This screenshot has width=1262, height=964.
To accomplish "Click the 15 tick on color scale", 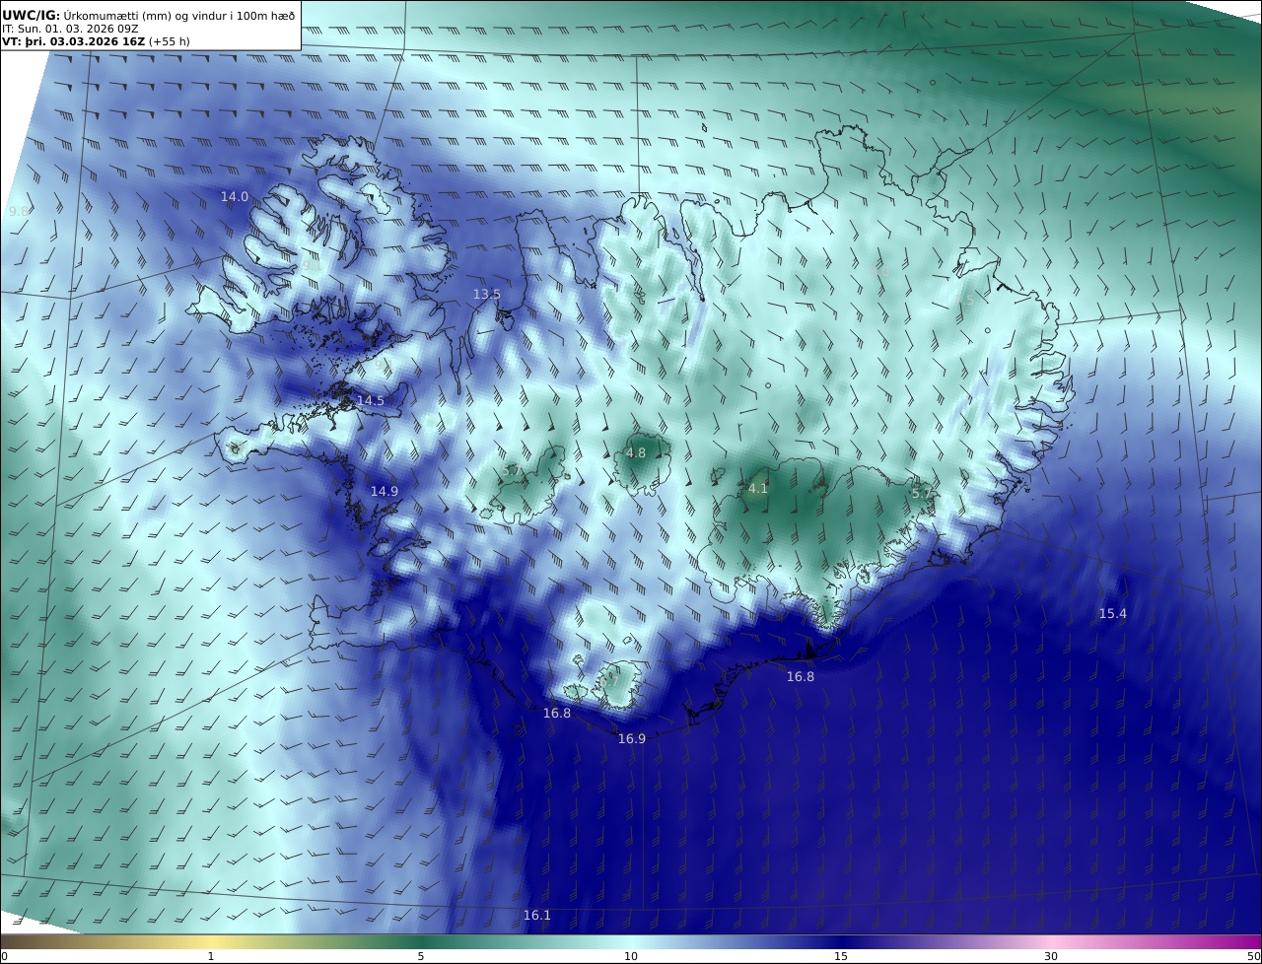I will 841,956.
